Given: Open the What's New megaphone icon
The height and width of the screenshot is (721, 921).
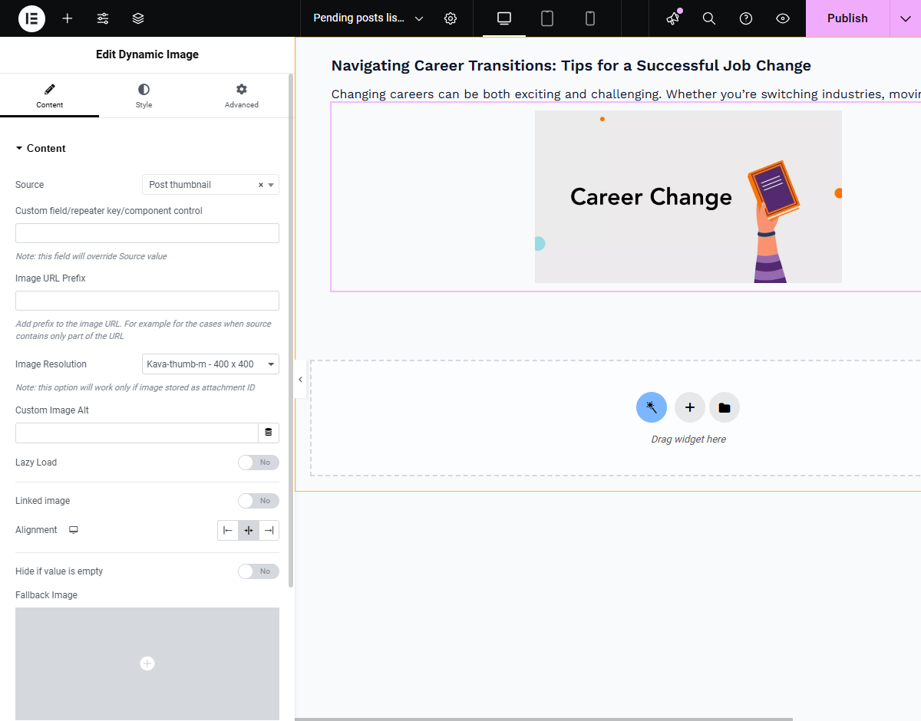Looking at the screenshot, I should (x=673, y=18).
